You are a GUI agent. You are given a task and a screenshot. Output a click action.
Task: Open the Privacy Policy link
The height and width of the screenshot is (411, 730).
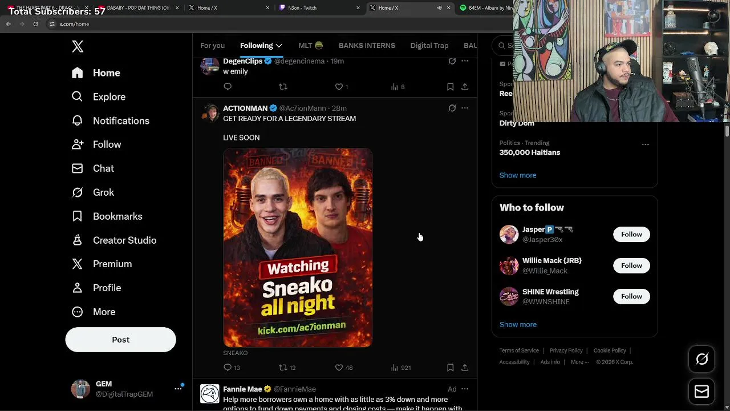566,350
